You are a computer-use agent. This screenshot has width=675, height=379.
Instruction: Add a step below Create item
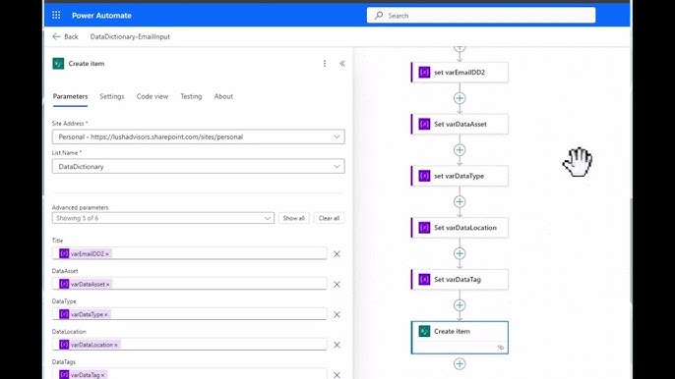pyautogui.click(x=460, y=364)
